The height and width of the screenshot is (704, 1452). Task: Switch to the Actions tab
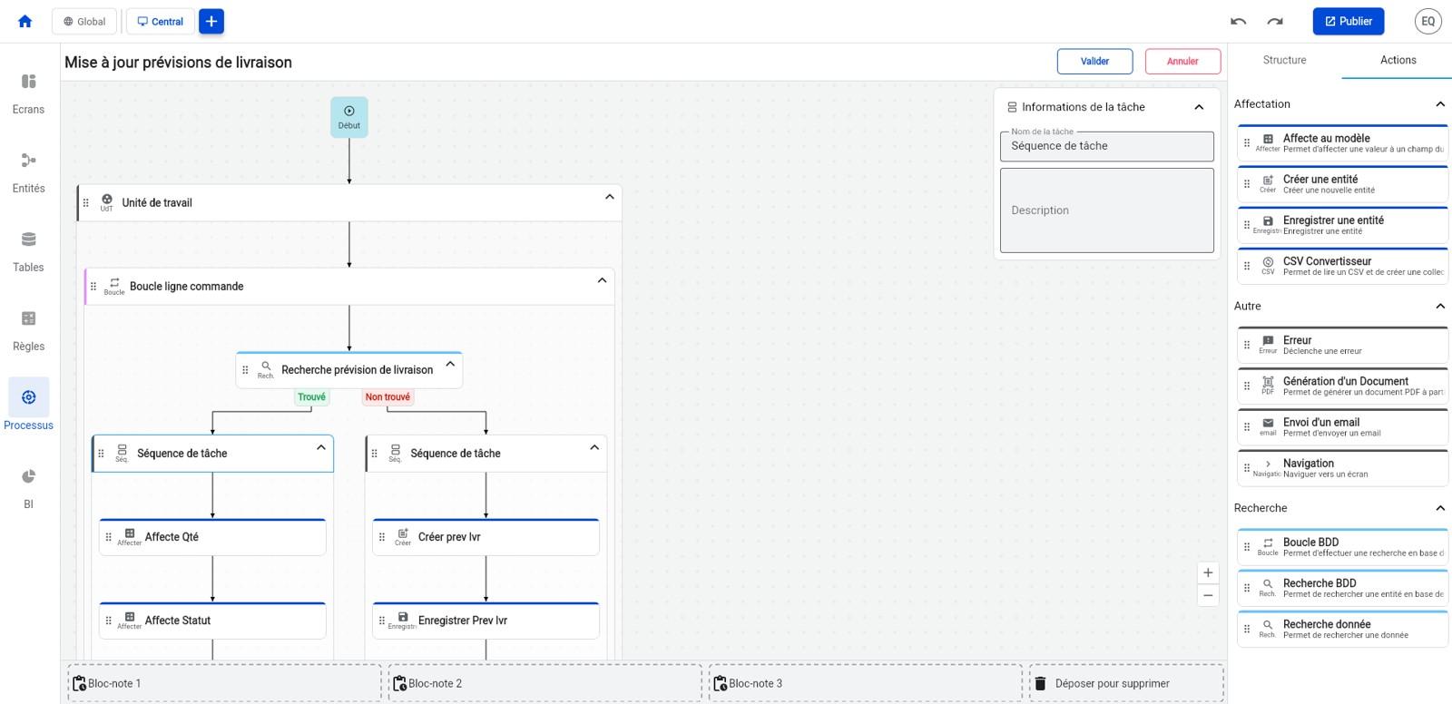click(x=1398, y=60)
